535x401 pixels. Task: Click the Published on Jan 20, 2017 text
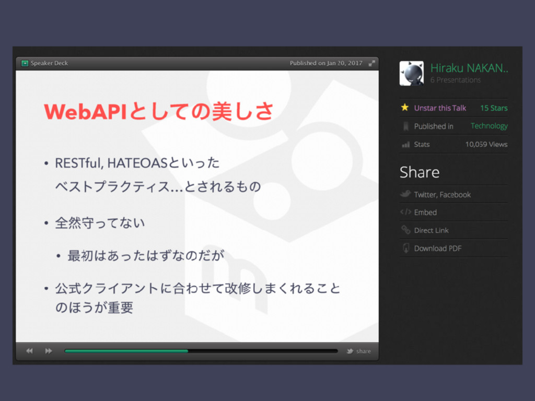(x=326, y=63)
